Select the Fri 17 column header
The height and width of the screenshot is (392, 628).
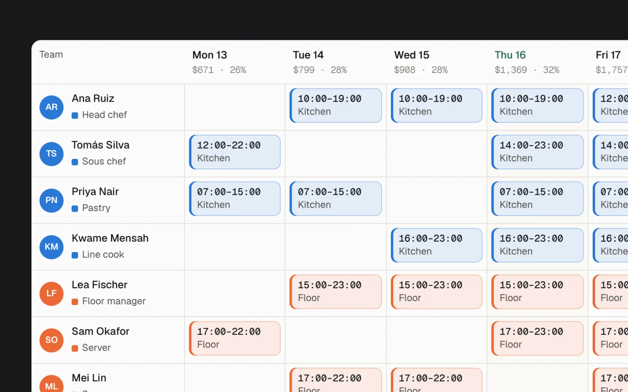608,62
